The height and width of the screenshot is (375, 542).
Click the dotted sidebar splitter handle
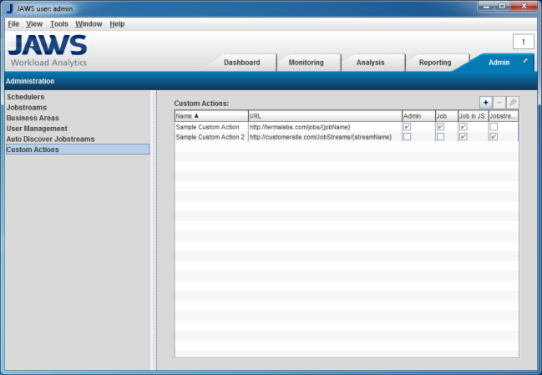[154, 231]
